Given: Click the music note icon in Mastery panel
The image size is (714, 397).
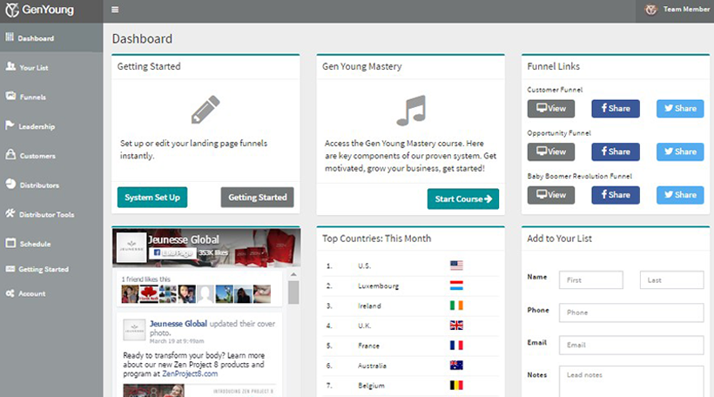Looking at the screenshot, I should (410, 111).
